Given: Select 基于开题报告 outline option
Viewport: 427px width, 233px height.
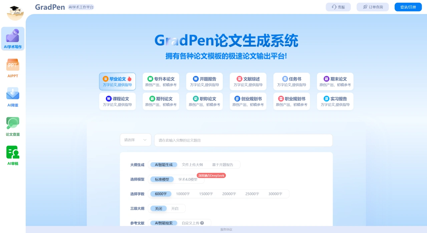Looking at the screenshot, I should tap(223, 165).
